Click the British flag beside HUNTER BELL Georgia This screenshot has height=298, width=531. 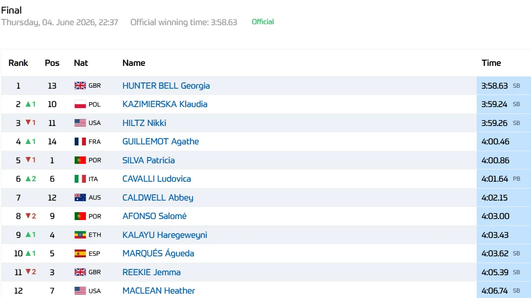[x=80, y=86]
